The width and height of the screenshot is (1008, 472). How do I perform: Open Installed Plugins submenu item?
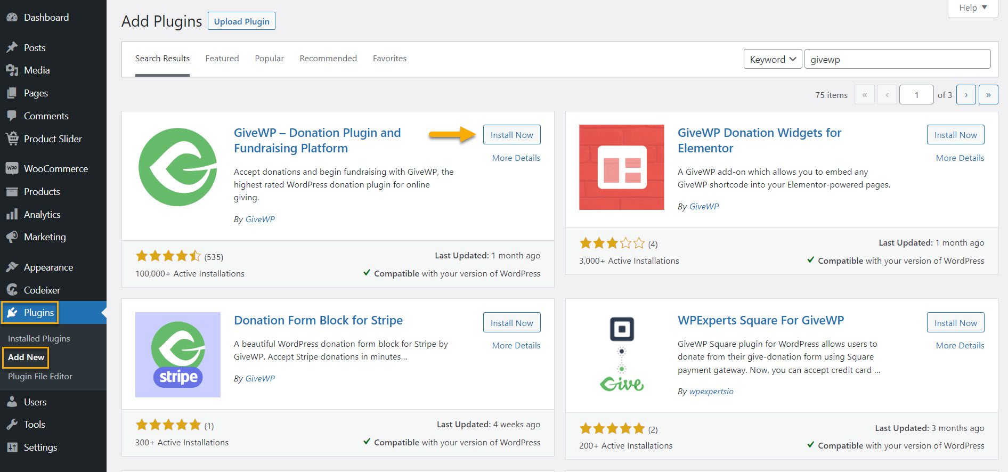(x=39, y=338)
